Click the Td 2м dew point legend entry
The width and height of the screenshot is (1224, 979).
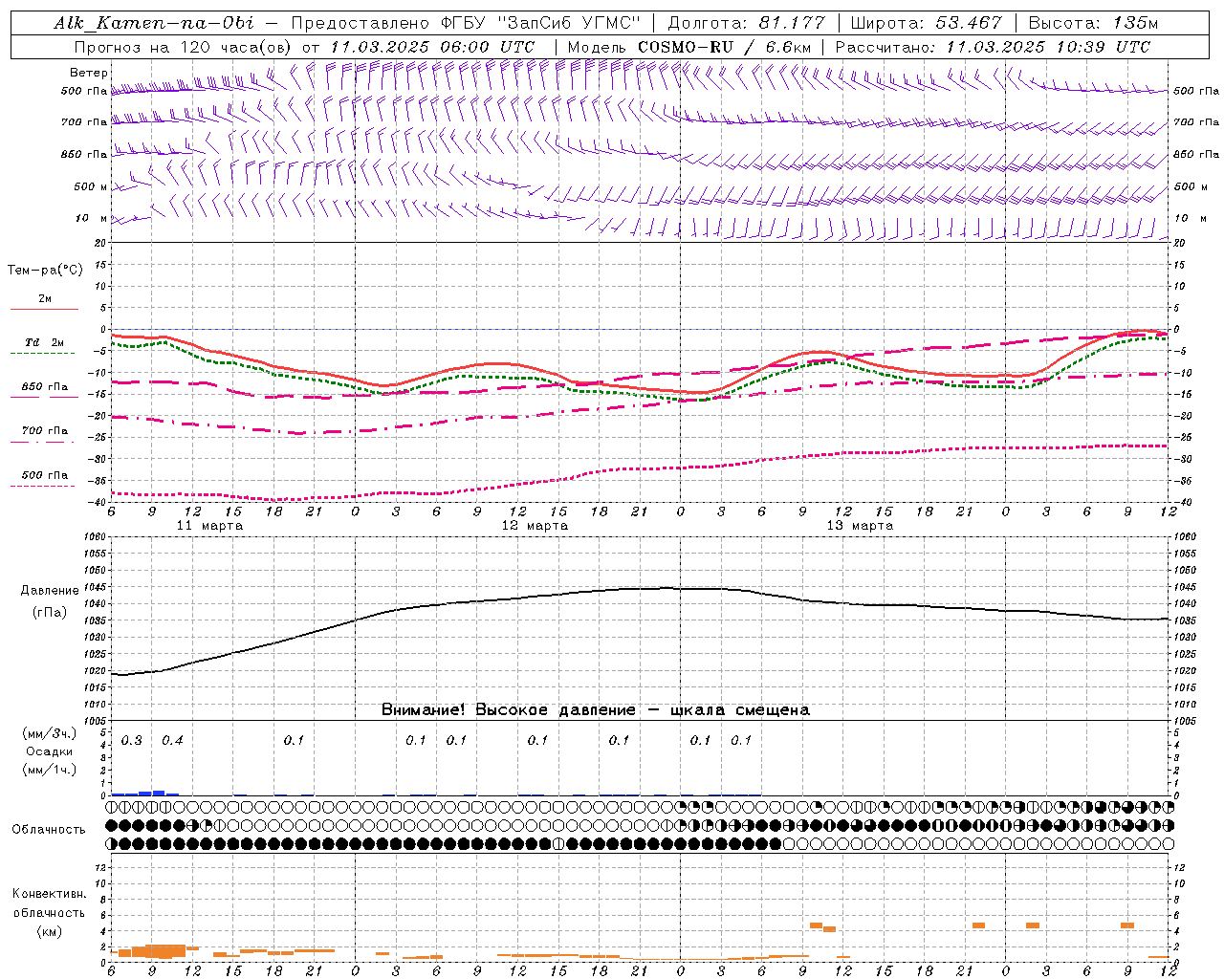tap(45, 342)
